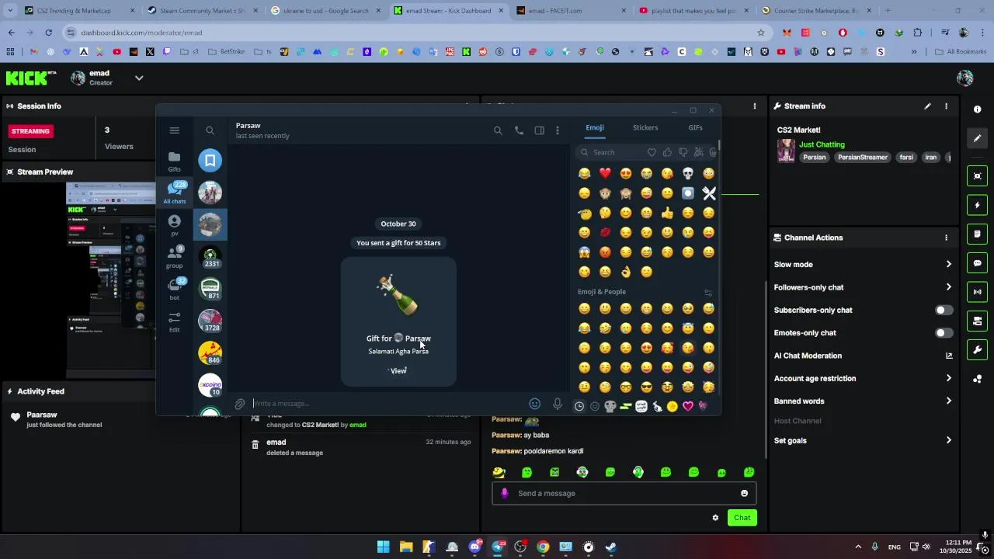The width and height of the screenshot is (994, 559).
Task: Click the Telegram sidebar search icon
Action: click(210, 130)
